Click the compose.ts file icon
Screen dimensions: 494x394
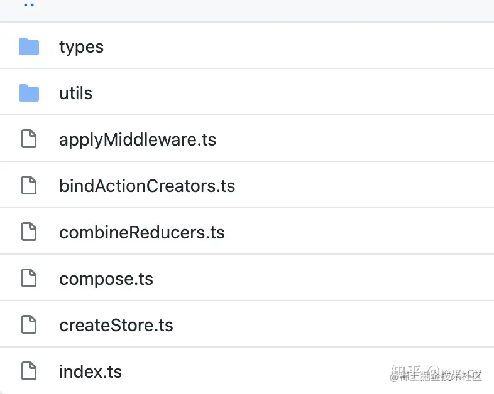tap(29, 279)
